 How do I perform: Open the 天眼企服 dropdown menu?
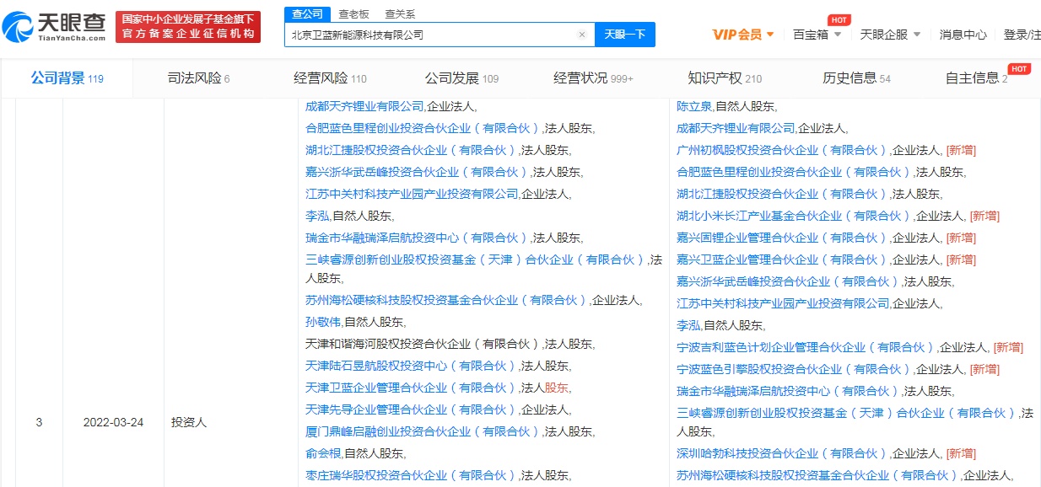[890, 35]
